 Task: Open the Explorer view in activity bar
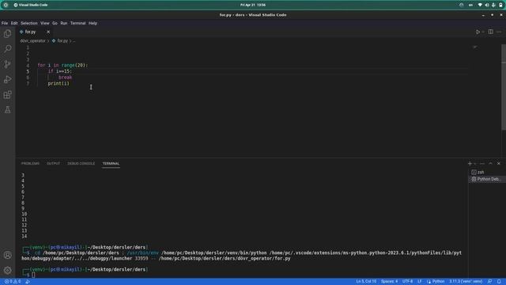pos(7,33)
